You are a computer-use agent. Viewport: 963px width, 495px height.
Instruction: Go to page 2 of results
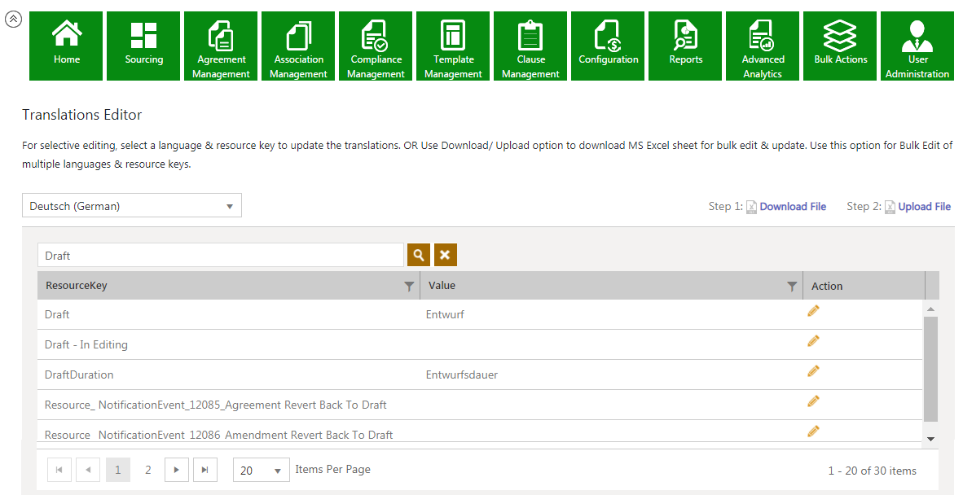coord(148,470)
